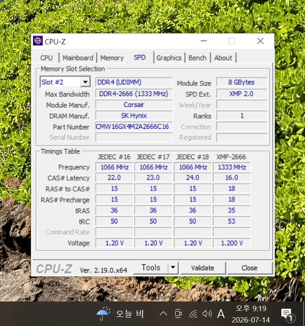Open the taskbar clock showing 9:19
The width and height of the screenshot is (305, 326).
pos(251,314)
